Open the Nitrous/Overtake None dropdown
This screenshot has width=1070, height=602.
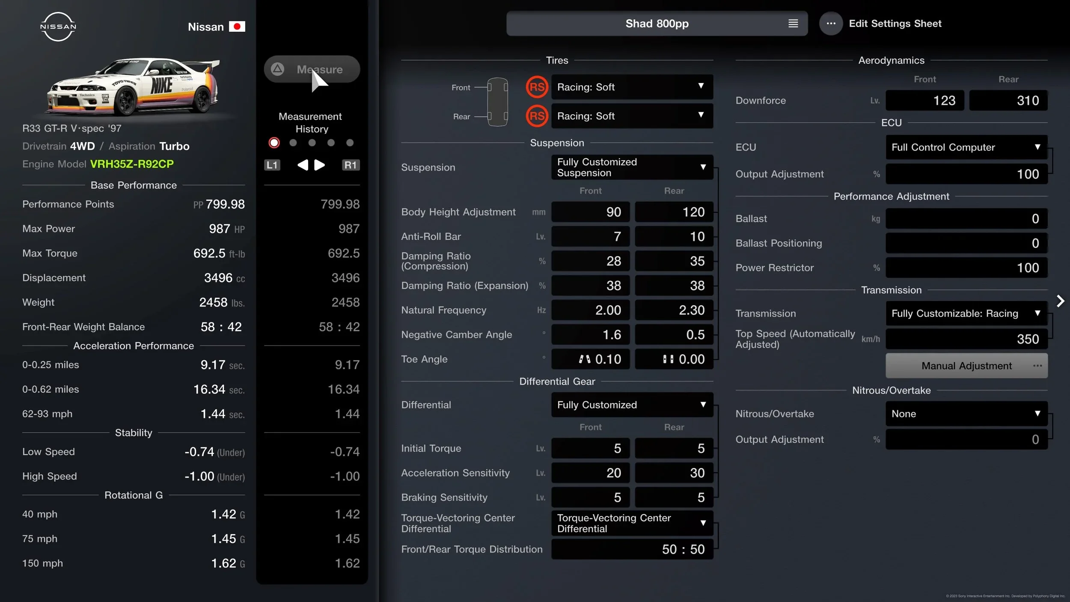pos(966,414)
